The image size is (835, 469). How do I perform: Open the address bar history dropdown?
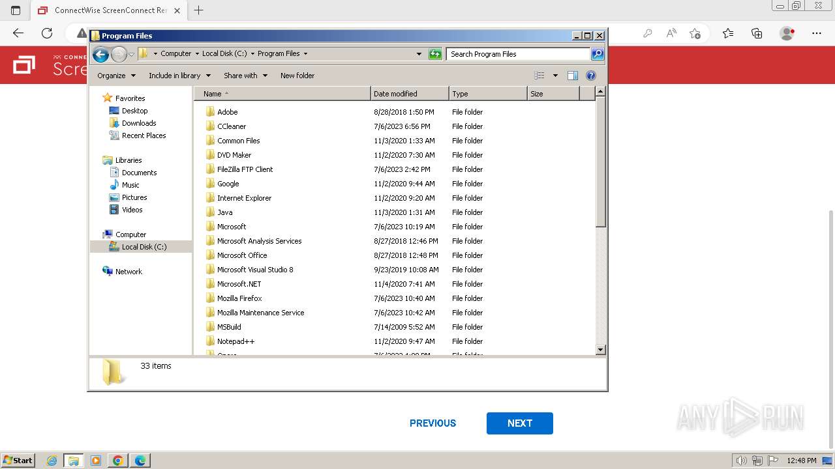(419, 54)
